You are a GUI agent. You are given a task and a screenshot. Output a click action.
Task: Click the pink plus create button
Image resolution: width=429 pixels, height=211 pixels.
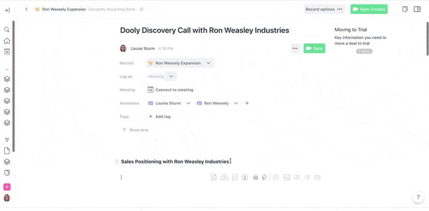(x=7, y=187)
